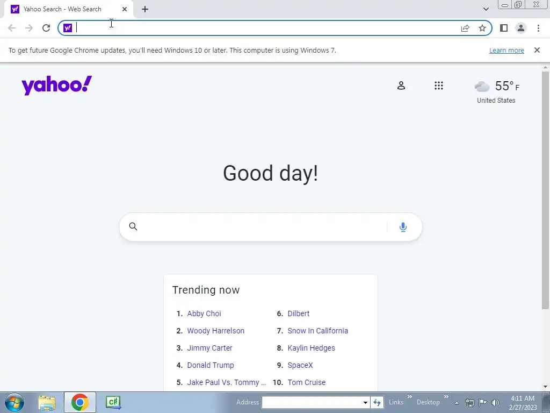
Task: Click the taskbar clock 4:11 AM
Action: coord(523,398)
